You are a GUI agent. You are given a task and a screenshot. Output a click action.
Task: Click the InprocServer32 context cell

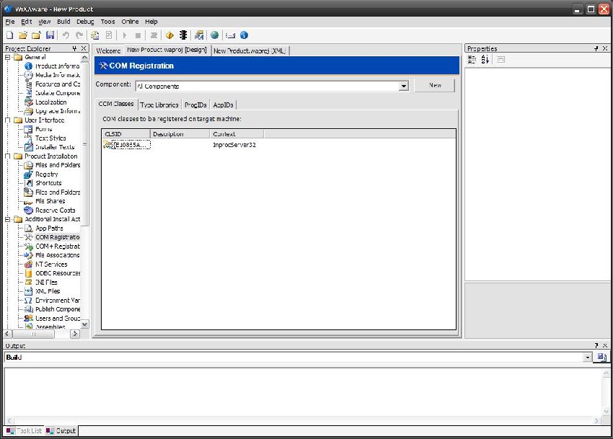click(x=234, y=145)
